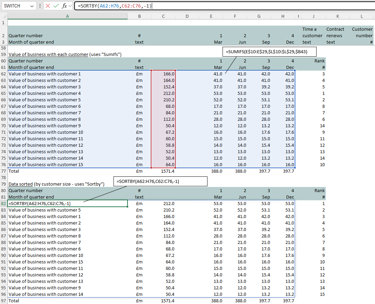Select the Total 1571.4 cell in row 77
Viewport: 375px width, 304px height.
coord(163,171)
